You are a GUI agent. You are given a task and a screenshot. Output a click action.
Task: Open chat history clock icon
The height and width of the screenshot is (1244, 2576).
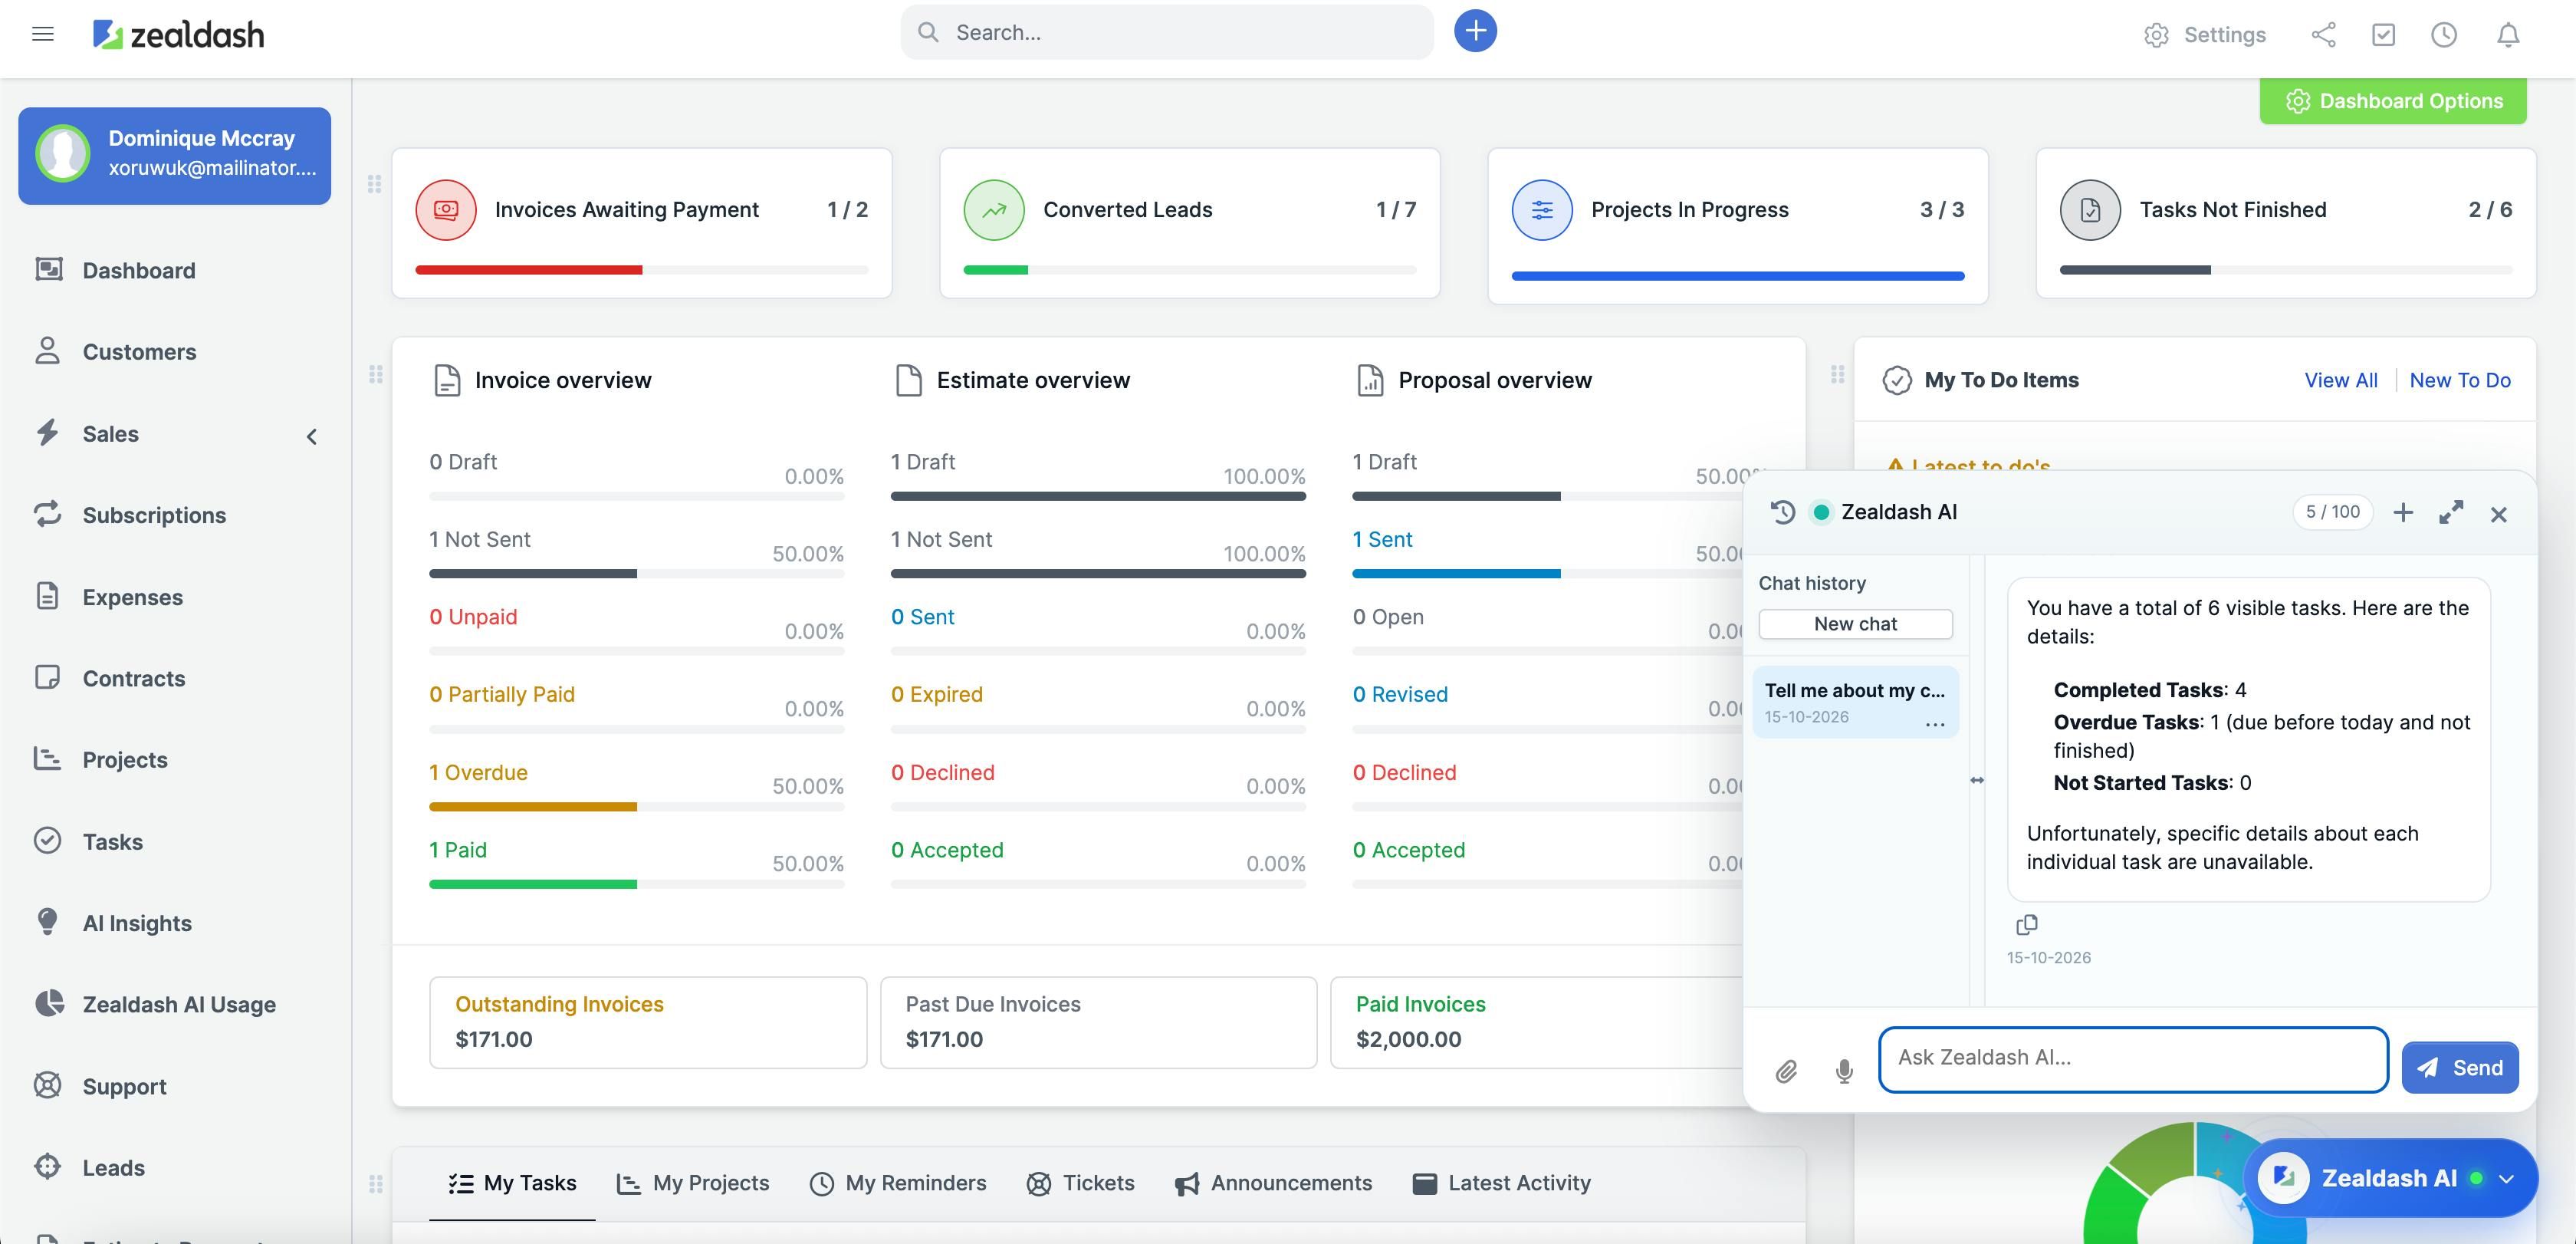[x=1782, y=512]
